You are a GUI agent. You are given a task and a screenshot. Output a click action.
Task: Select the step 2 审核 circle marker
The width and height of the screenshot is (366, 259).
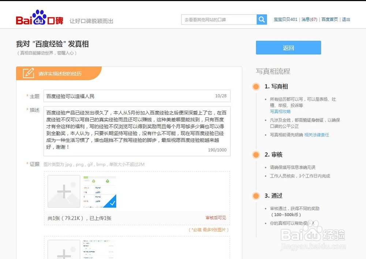point(256,155)
